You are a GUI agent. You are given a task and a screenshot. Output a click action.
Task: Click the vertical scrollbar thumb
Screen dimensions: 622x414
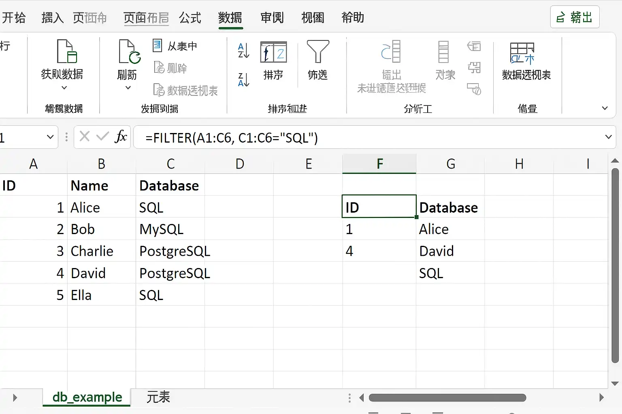(615, 265)
